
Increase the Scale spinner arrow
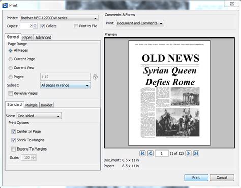click(34, 156)
